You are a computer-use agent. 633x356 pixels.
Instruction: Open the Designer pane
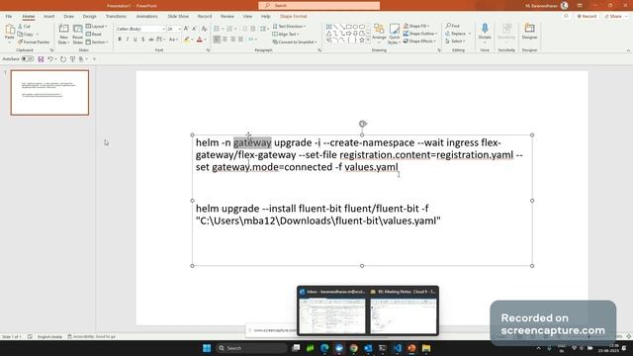(x=529, y=32)
